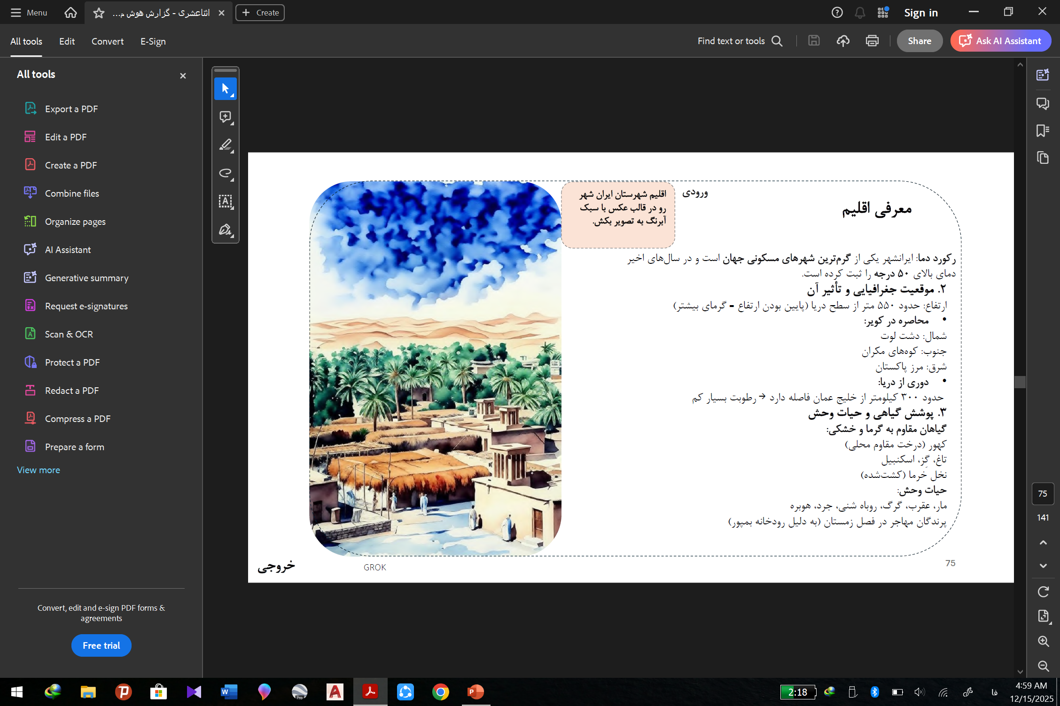Viewport: 1060px width, 706px height.
Task: Rotate the page clockwise
Action: click(1043, 591)
